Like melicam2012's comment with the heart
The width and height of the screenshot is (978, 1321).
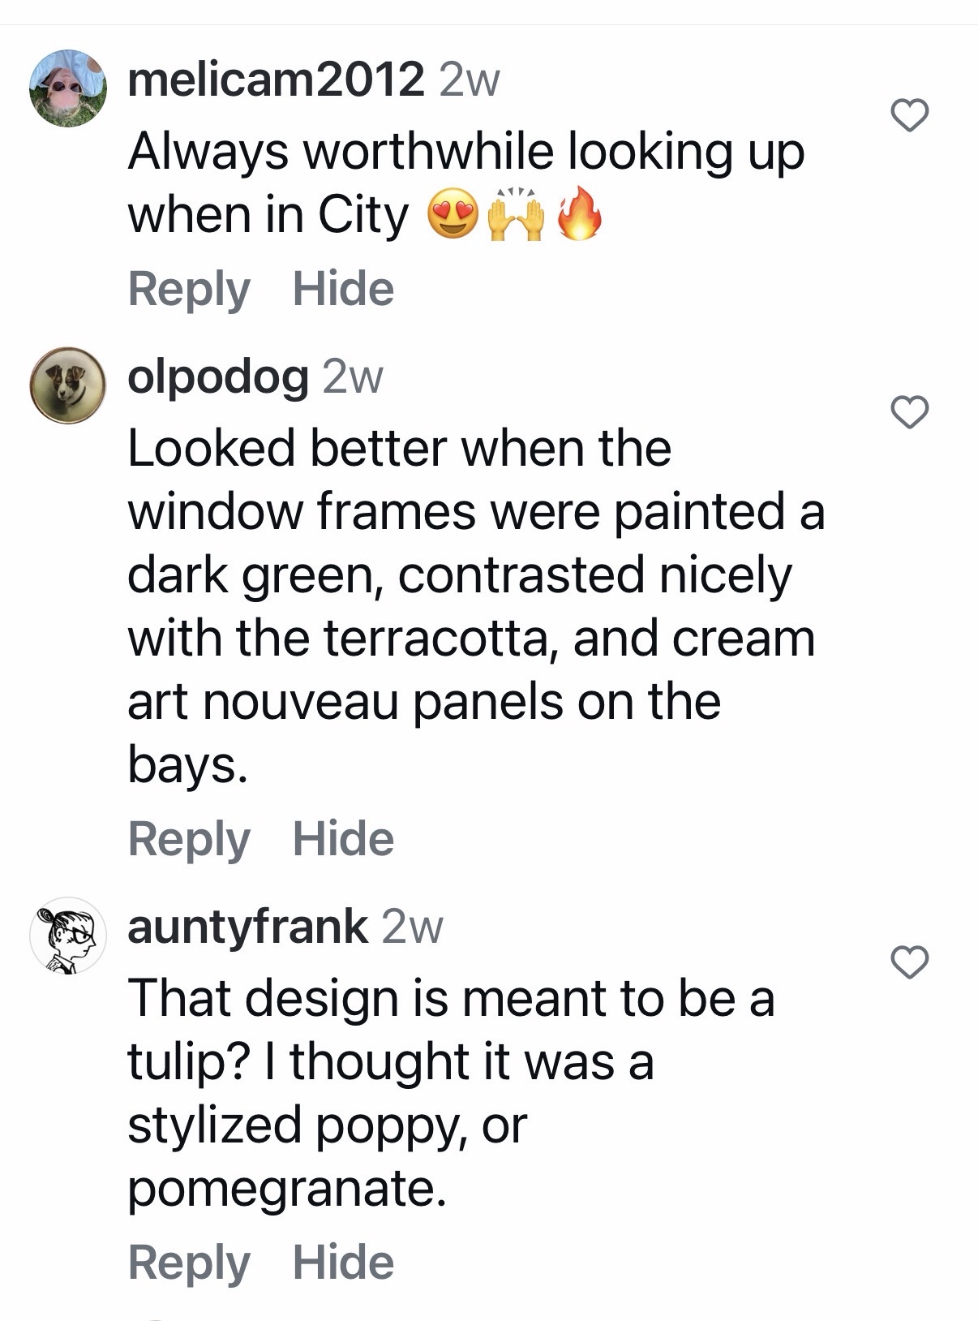[x=910, y=115]
